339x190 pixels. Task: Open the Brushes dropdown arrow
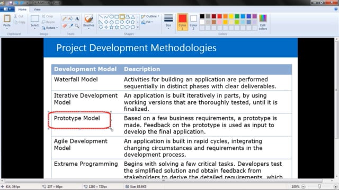click(x=88, y=28)
